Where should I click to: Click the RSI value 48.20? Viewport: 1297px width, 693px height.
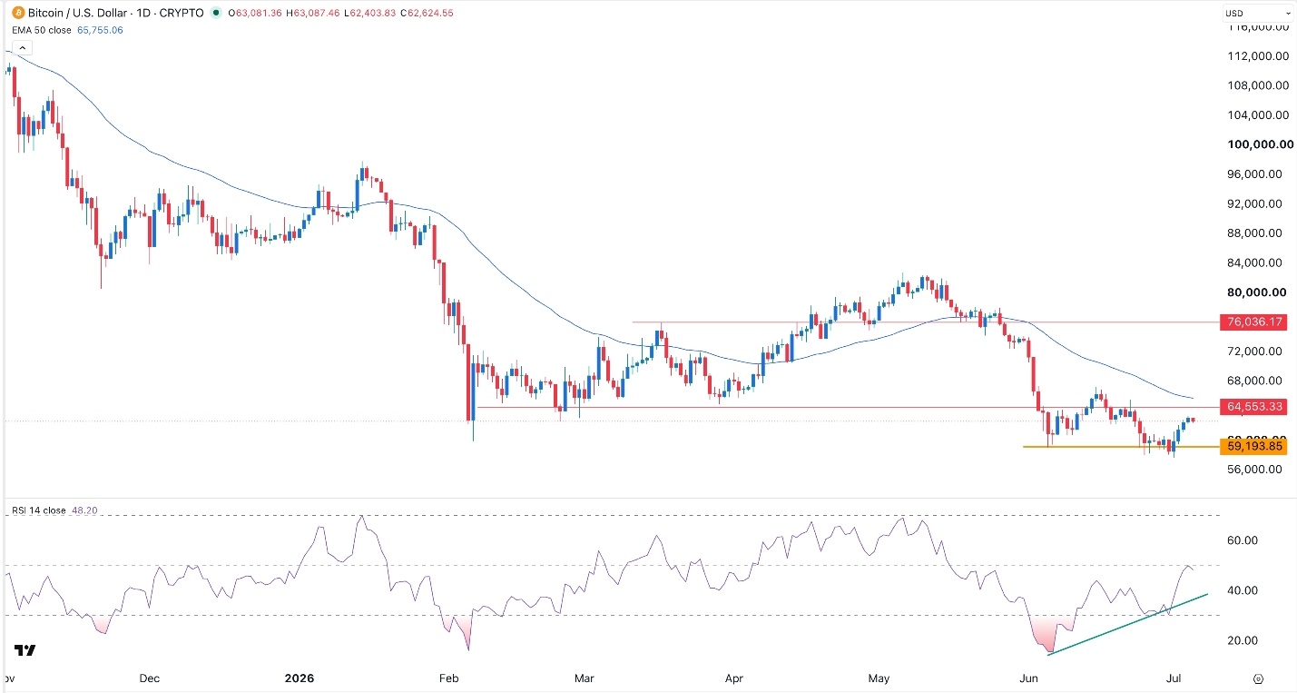83,510
